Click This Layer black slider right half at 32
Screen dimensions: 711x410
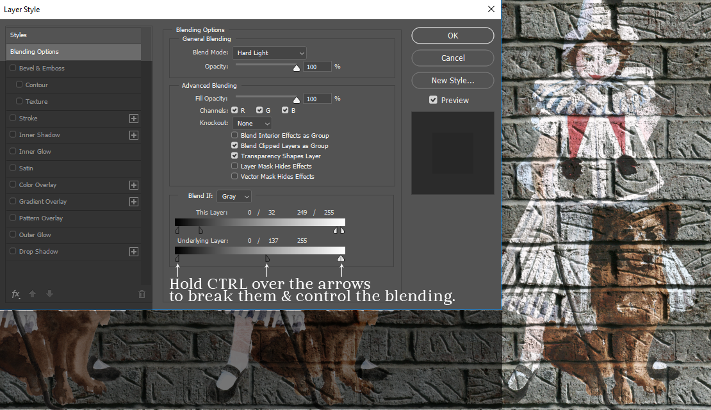201,231
